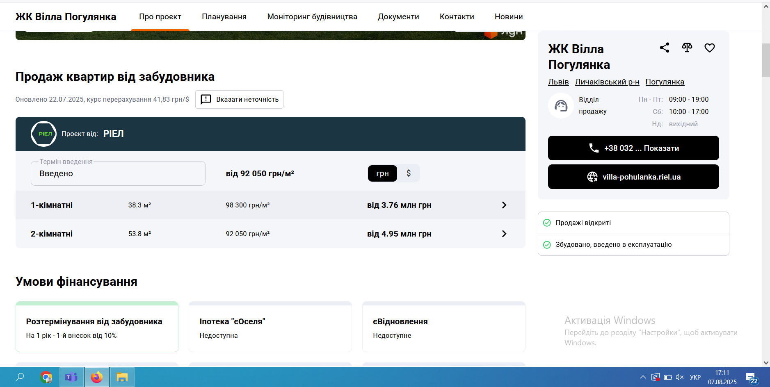The image size is (770, 387).
Task: Open the Контакти tab
Action: 457,17
